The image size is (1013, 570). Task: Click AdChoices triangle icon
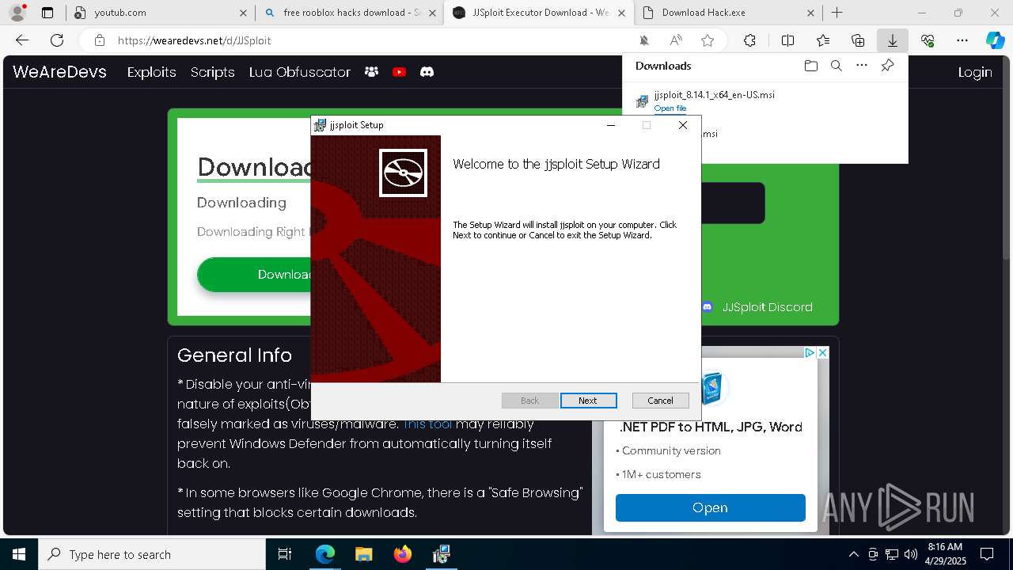pos(810,353)
